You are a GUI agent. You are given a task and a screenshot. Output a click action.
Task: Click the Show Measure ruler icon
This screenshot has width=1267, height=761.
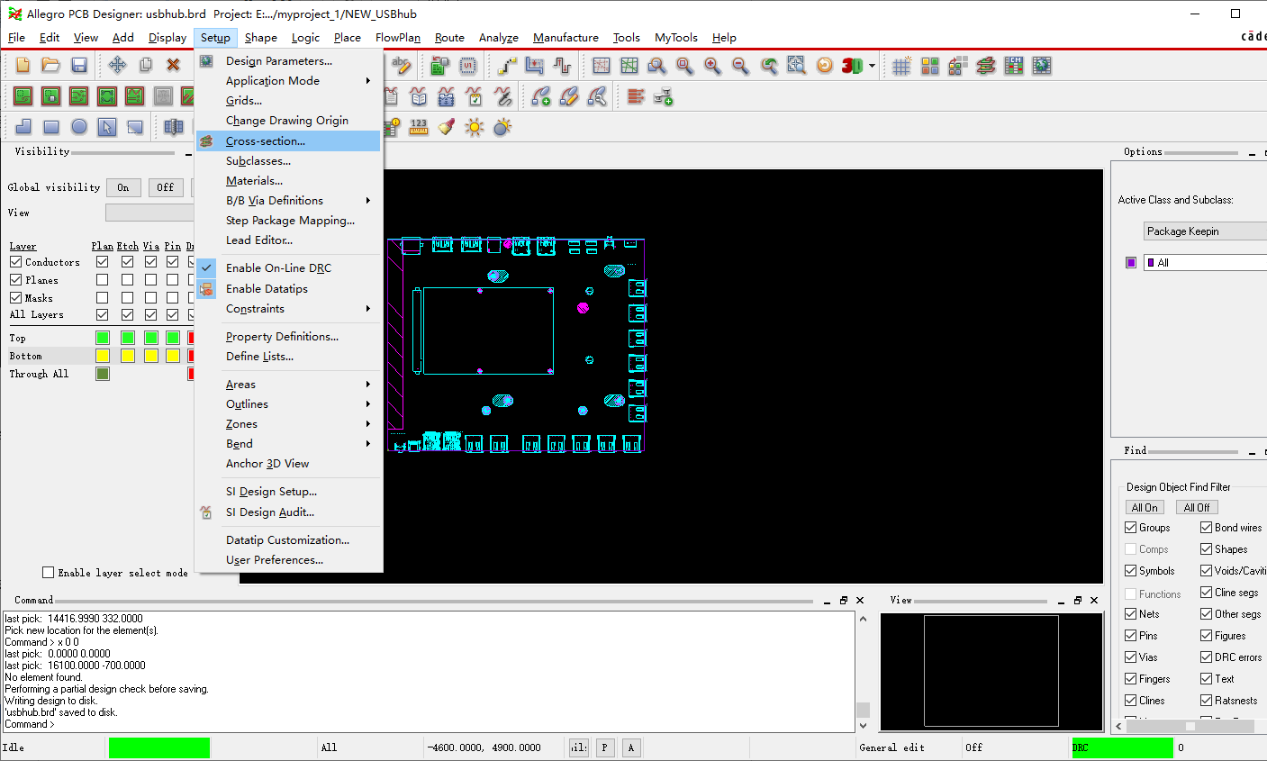(x=419, y=127)
